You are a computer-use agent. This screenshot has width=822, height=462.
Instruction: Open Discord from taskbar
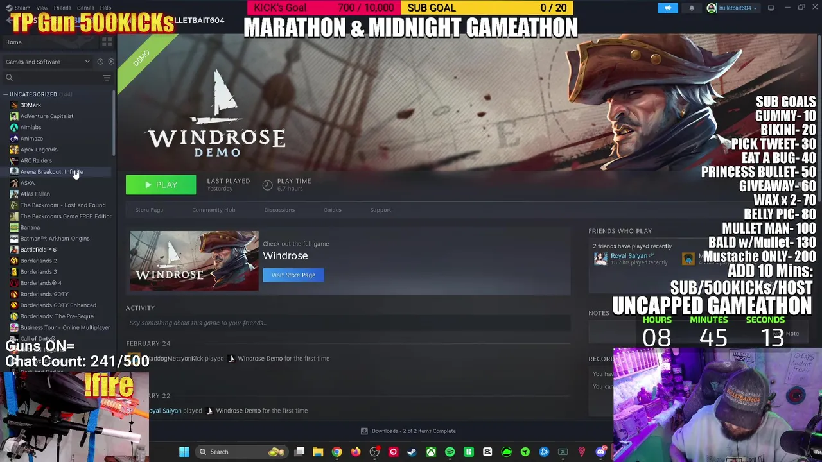coord(600,452)
